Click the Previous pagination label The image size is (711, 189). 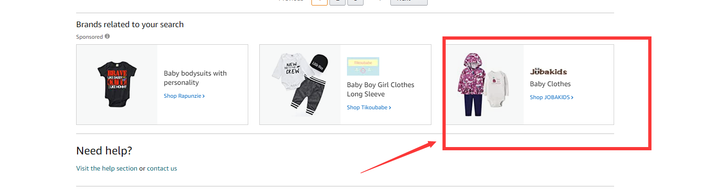coord(291,1)
